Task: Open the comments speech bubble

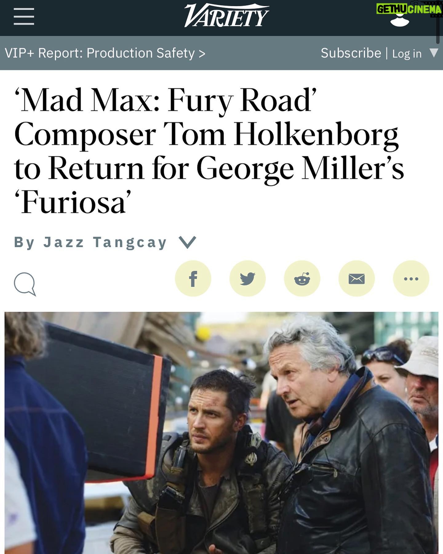Action: [x=25, y=284]
